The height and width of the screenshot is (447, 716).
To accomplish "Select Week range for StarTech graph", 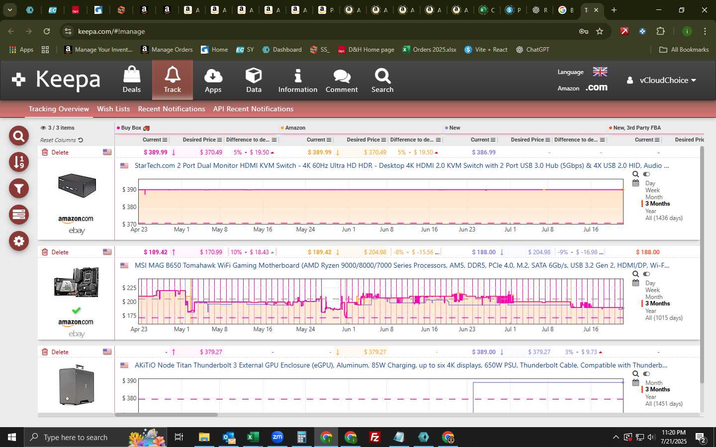I will 652,190.
